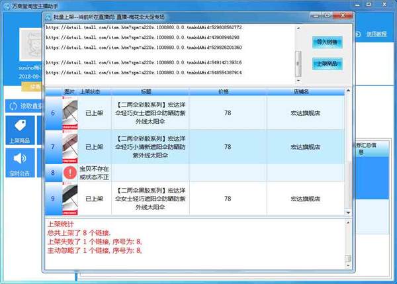Screen dimensions: 397x284
Task: Click title 宏达洋伞轻巧女士遮阳伞 in row 6
Action: 150,113
